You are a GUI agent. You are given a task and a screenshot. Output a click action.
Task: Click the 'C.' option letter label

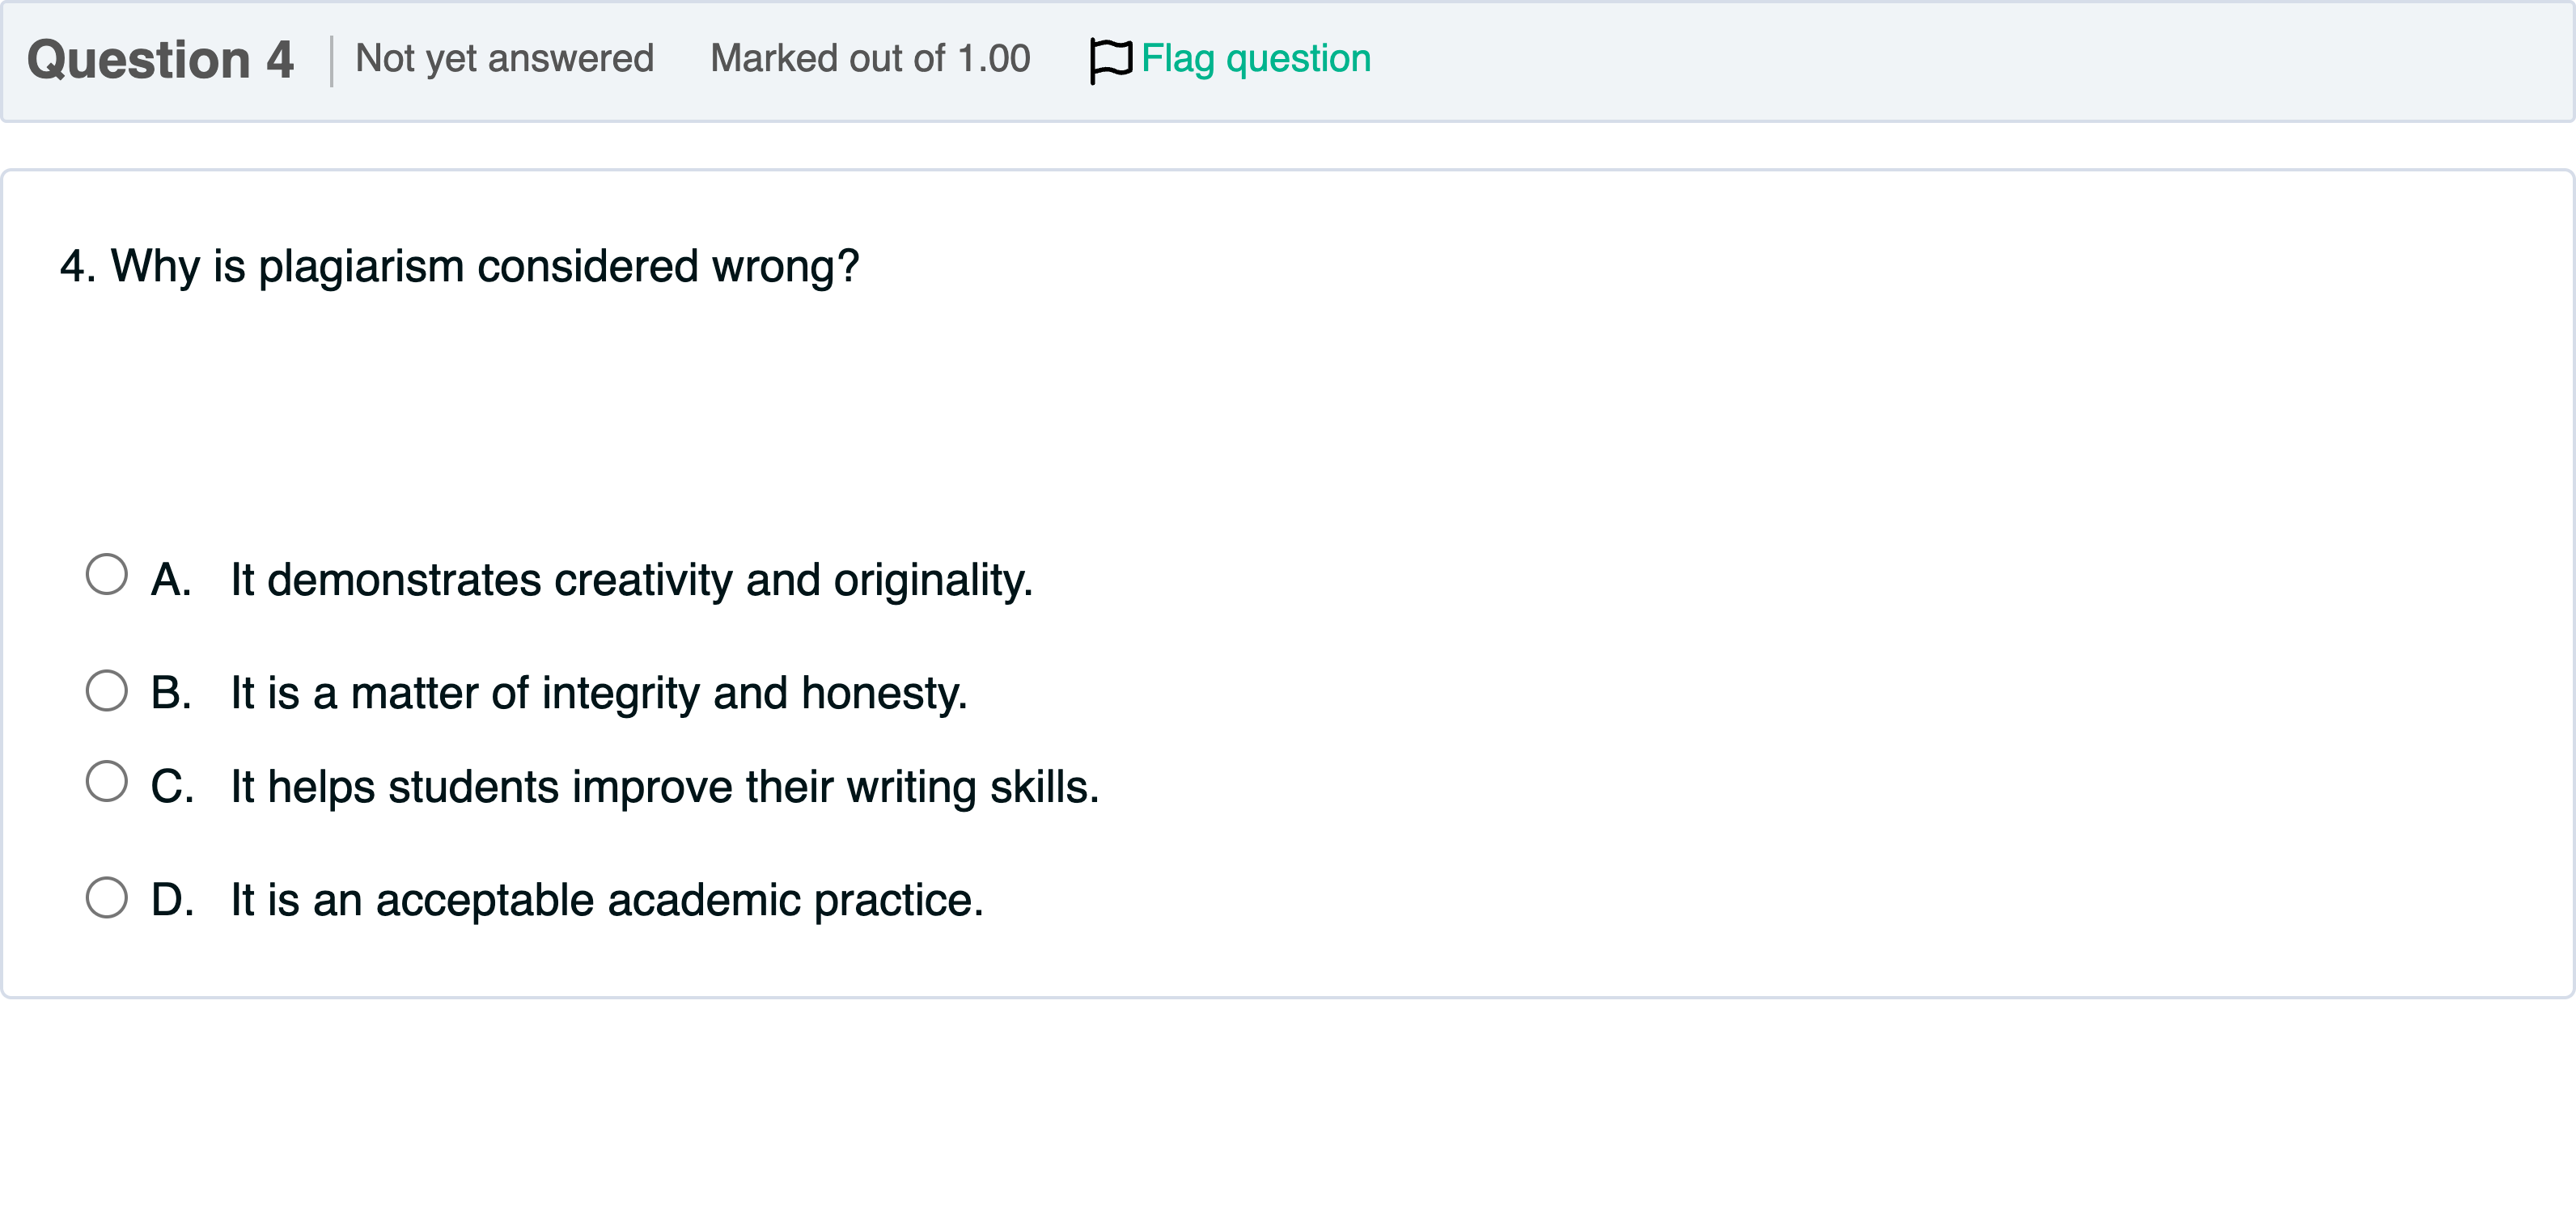(x=172, y=787)
